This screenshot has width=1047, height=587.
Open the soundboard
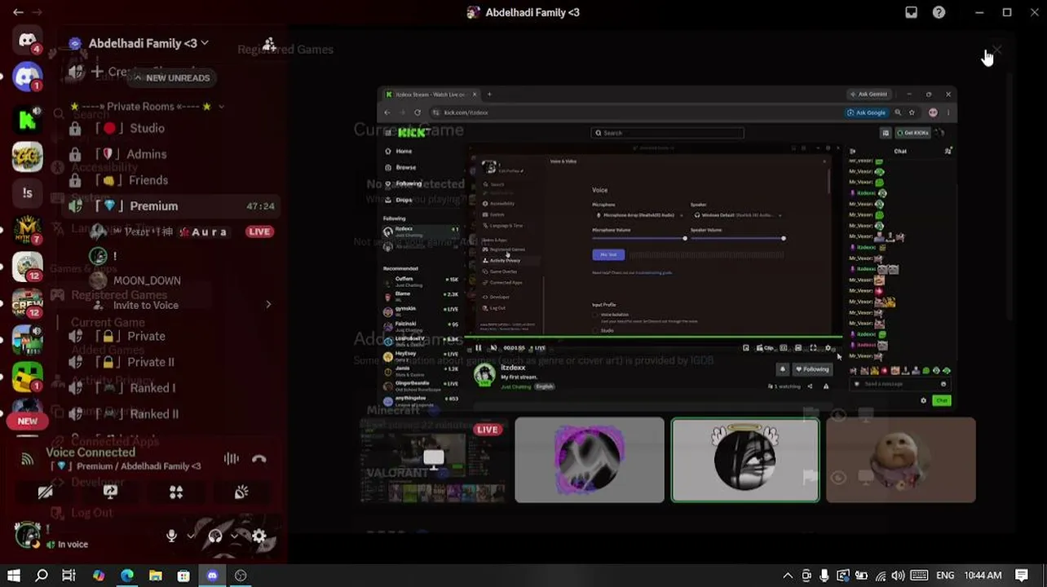tap(241, 492)
